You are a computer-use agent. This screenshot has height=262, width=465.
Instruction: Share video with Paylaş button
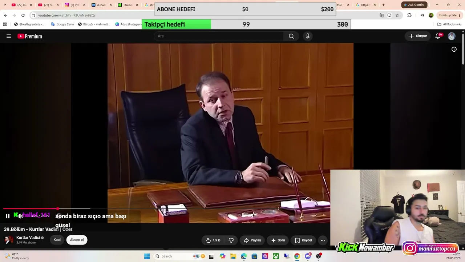pyautogui.click(x=252, y=240)
